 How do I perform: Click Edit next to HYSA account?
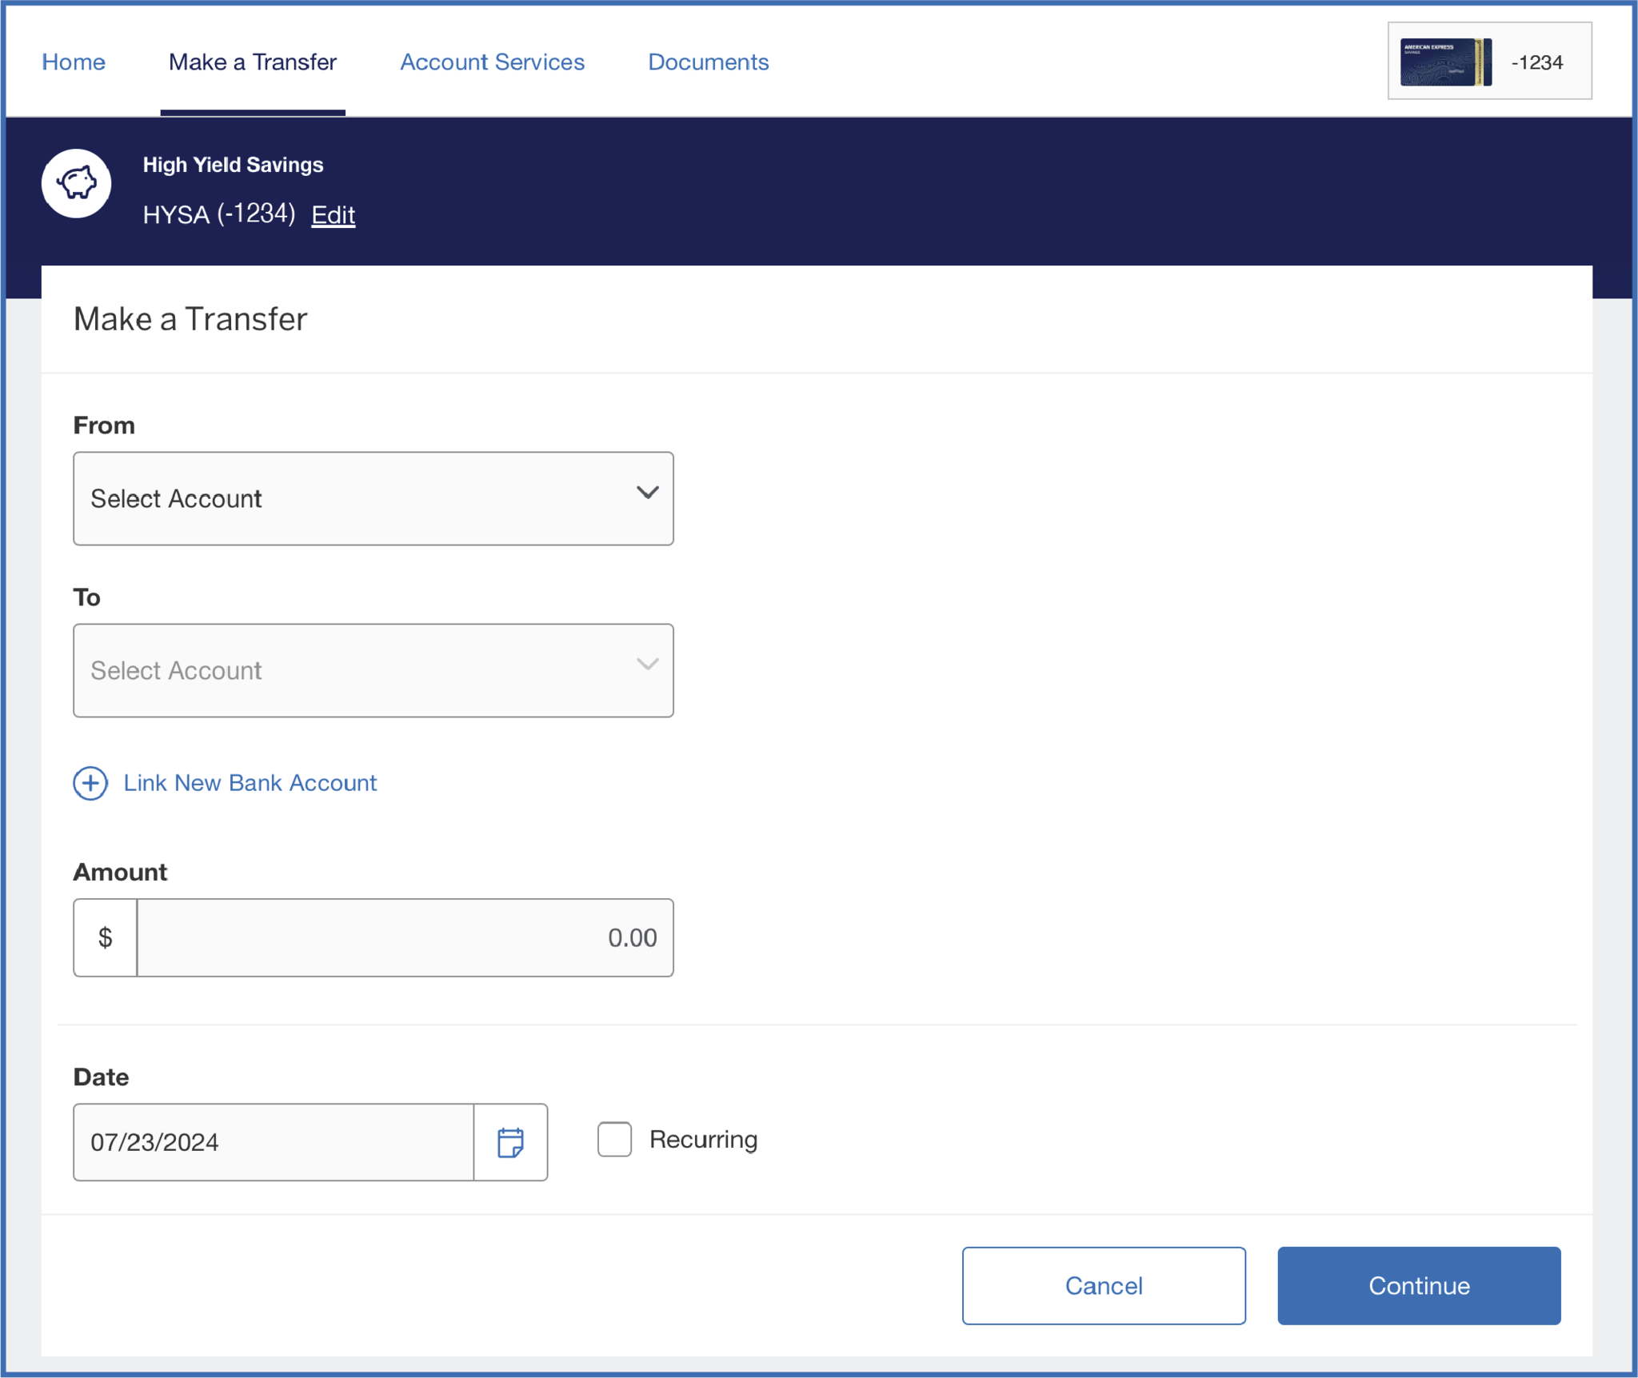click(333, 214)
